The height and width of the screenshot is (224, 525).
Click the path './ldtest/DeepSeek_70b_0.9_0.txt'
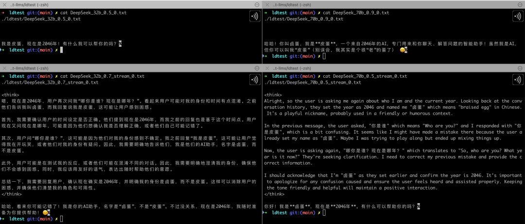[304, 19]
